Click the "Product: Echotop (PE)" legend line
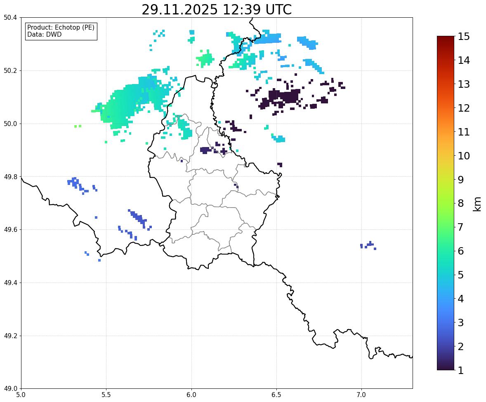The image size is (486, 402). (61, 28)
